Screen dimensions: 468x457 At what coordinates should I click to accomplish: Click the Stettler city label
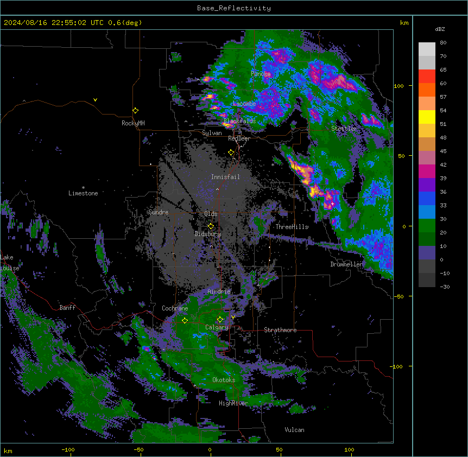(344, 129)
